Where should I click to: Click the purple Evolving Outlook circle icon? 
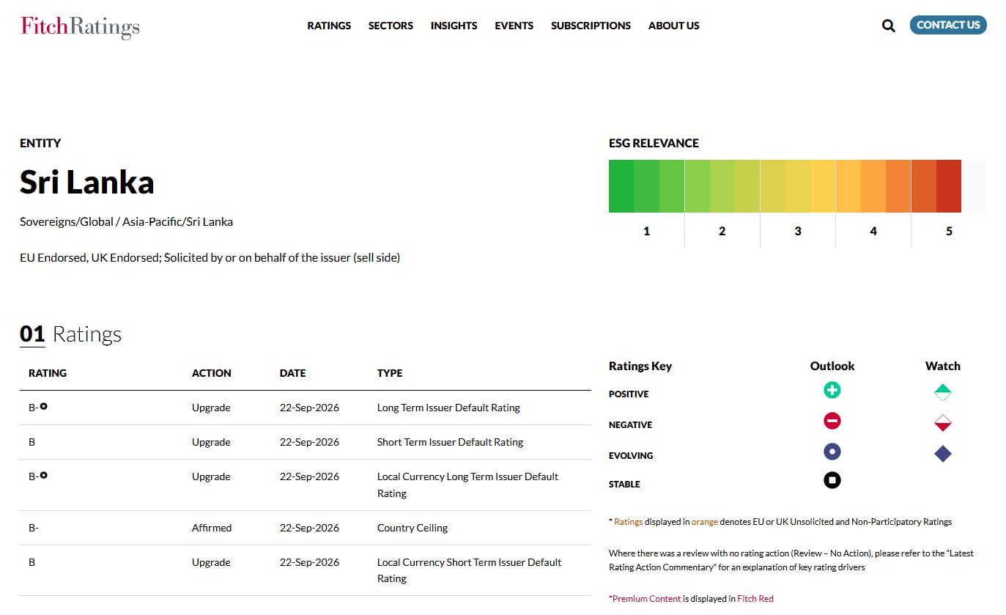[x=832, y=452]
